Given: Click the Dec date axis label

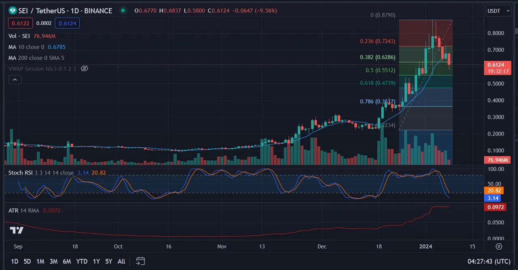Looking at the screenshot, I should [x=322, y=246].
